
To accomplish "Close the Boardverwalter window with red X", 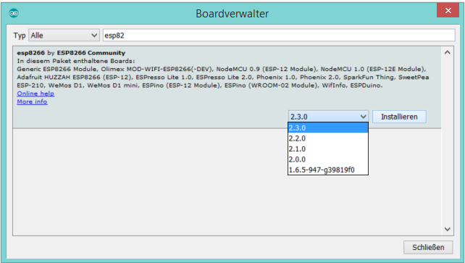I will coord(448,11).
